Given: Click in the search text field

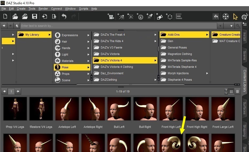Looking at the screenshot, I should coord(119,26).
